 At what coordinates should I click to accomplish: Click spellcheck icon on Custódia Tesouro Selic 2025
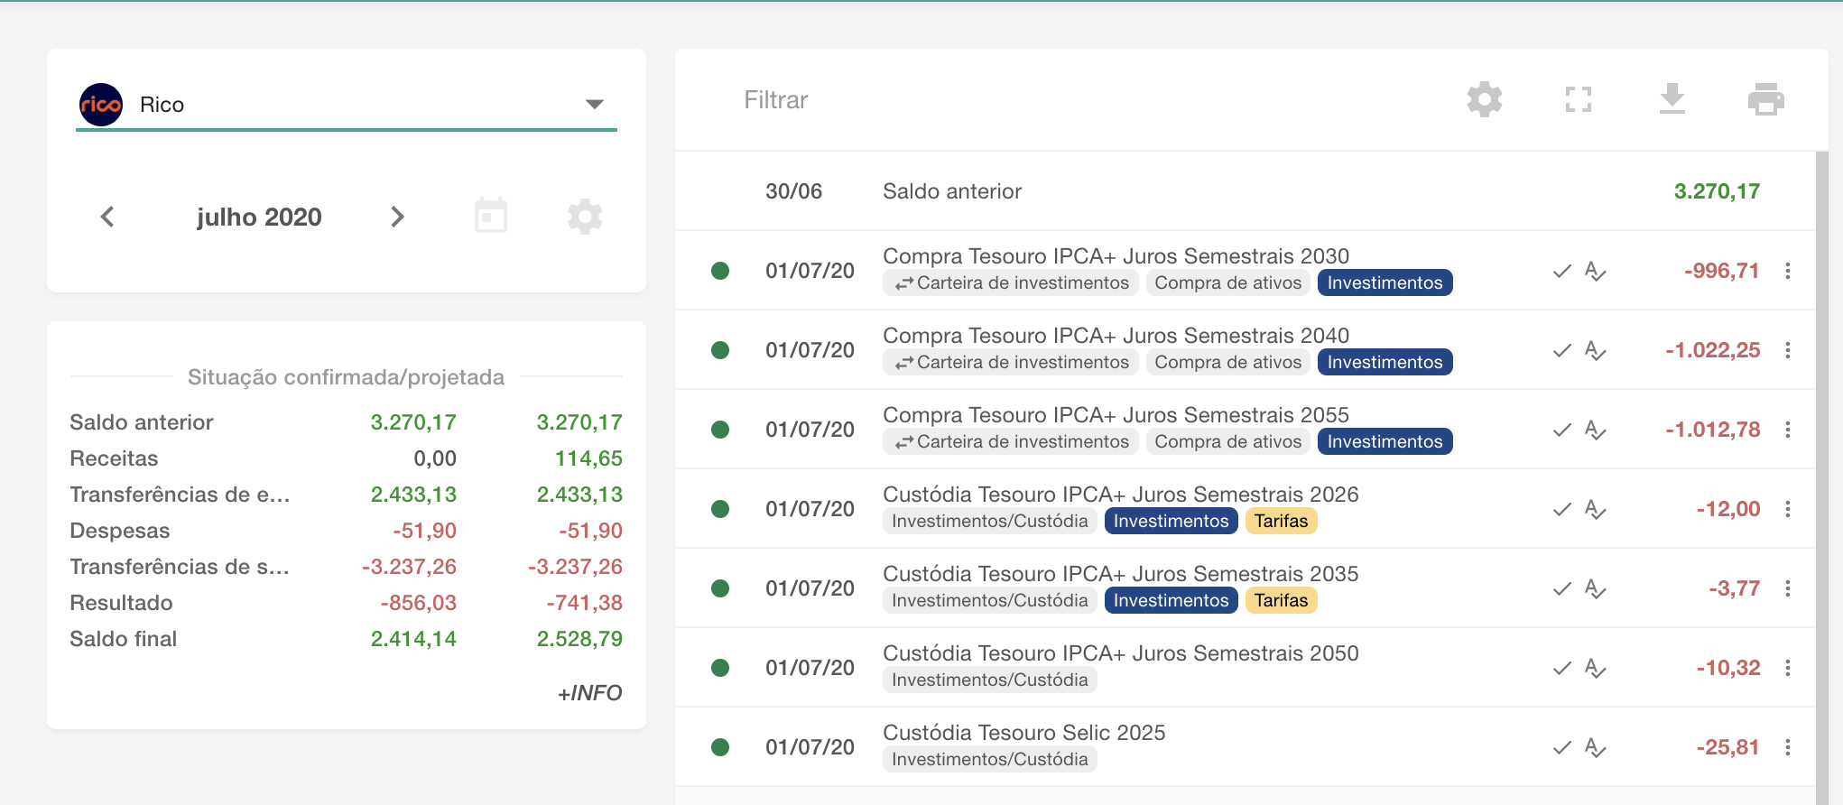point(1595,747)
